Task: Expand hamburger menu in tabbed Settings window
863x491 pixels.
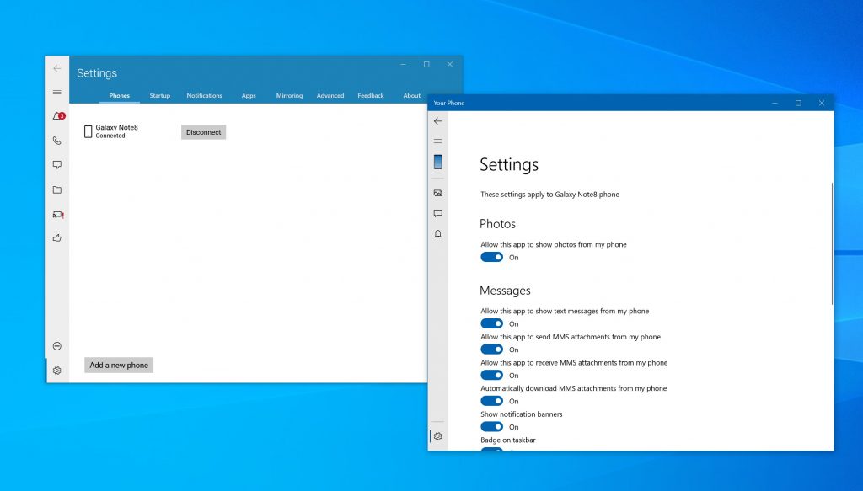Action: tap(57, 92)
